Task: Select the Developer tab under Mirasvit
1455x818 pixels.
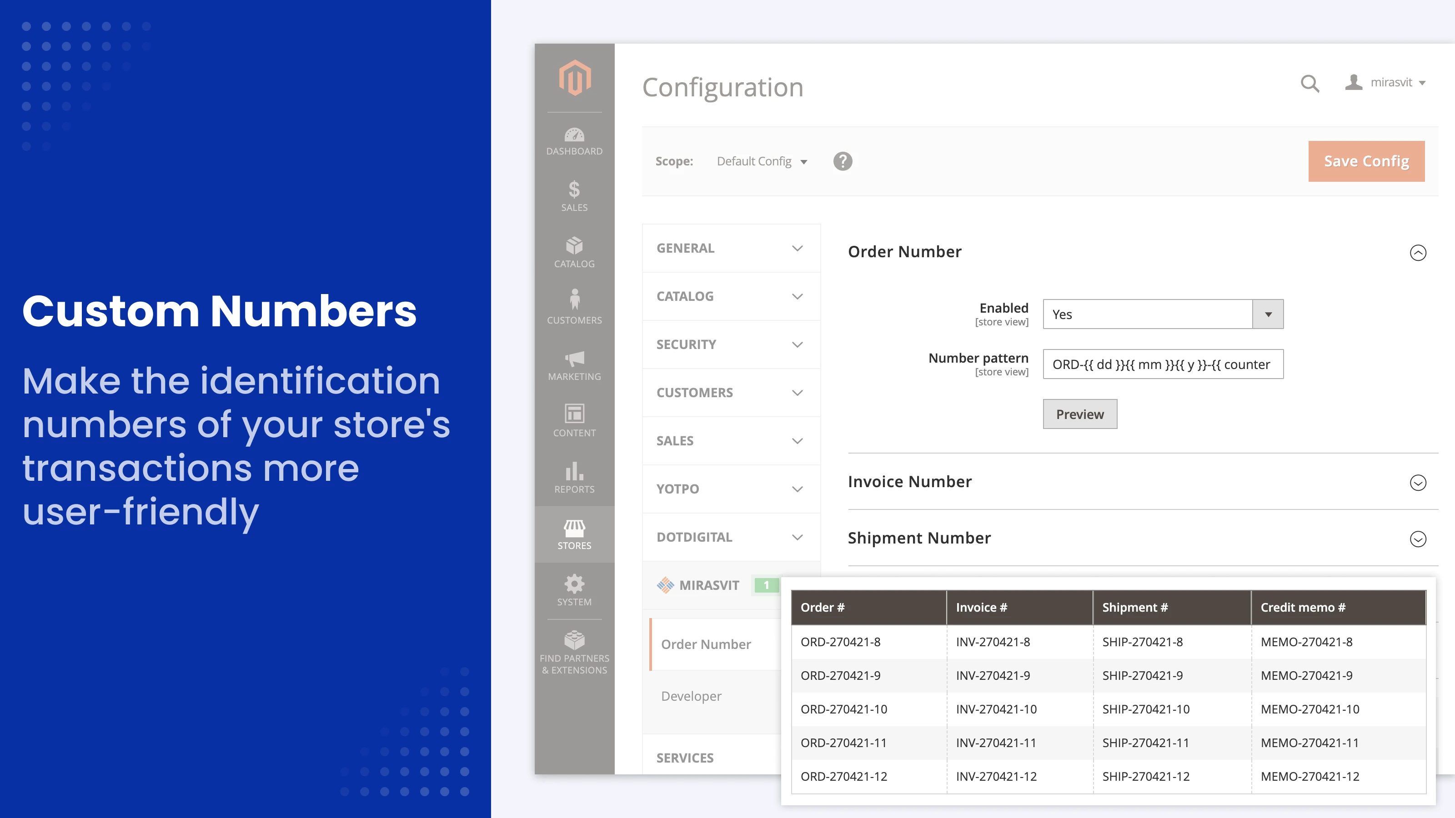Action: pos(691,696)
